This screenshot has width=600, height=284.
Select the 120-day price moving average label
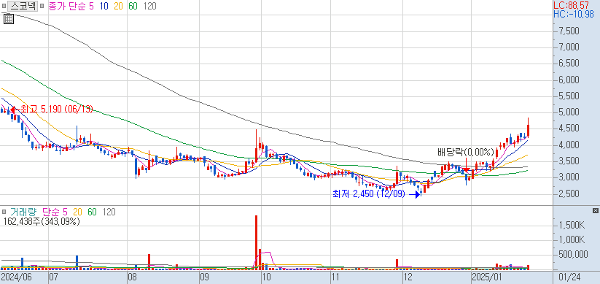click(149, 6)
